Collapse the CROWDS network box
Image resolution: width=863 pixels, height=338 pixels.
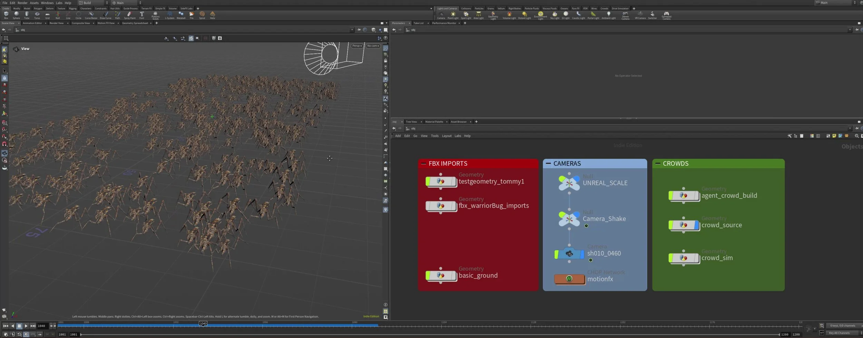(658, 164)
